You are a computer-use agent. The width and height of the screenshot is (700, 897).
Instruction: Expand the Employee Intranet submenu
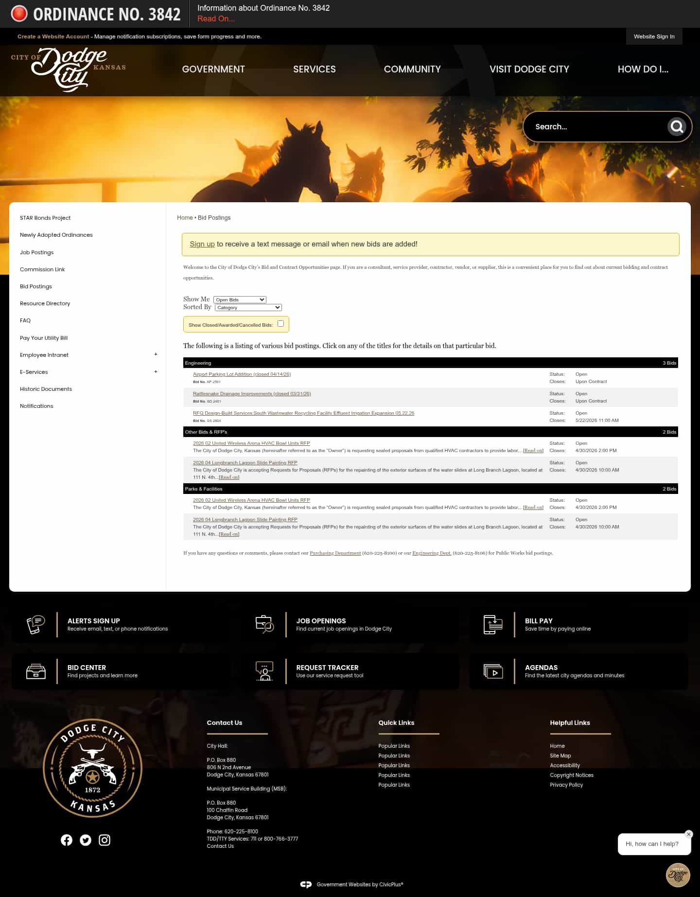[x=156, y=354]
